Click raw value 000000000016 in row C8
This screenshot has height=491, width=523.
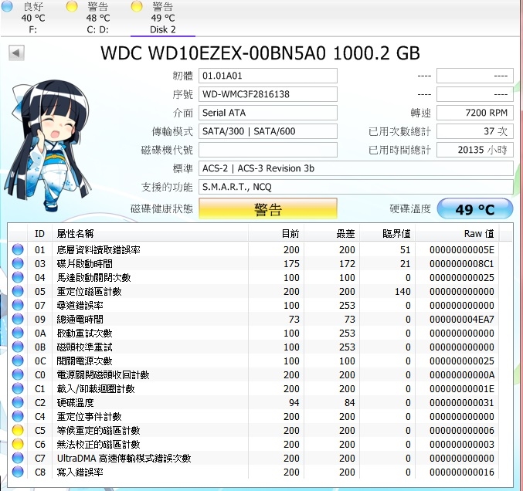(x=462, y=472)
